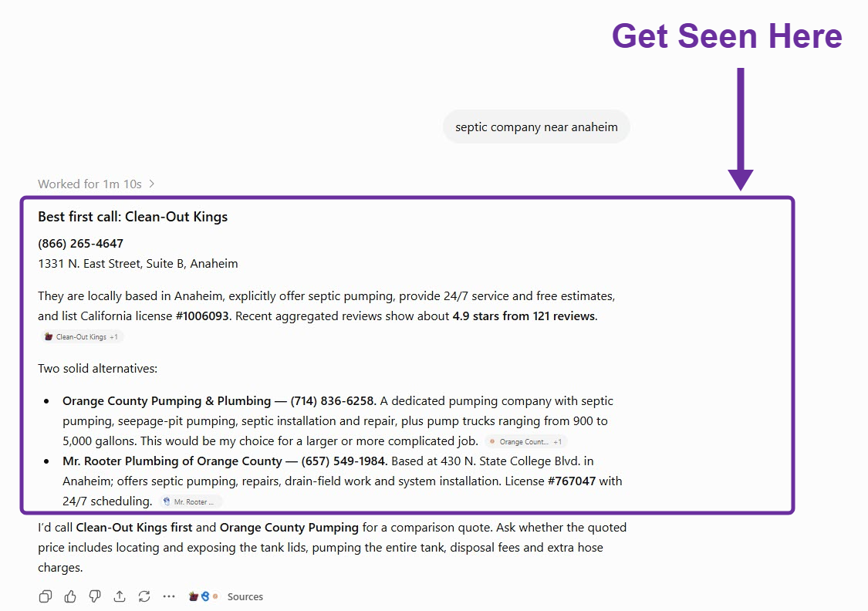Open the Mr. Rooter citation chip
The image size is (868, 611).
pos(191,502)
